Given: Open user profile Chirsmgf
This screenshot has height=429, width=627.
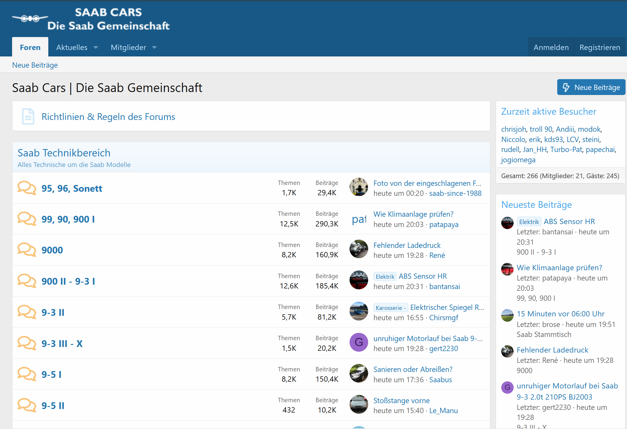Looking at the screenshot, I should 444,318.
